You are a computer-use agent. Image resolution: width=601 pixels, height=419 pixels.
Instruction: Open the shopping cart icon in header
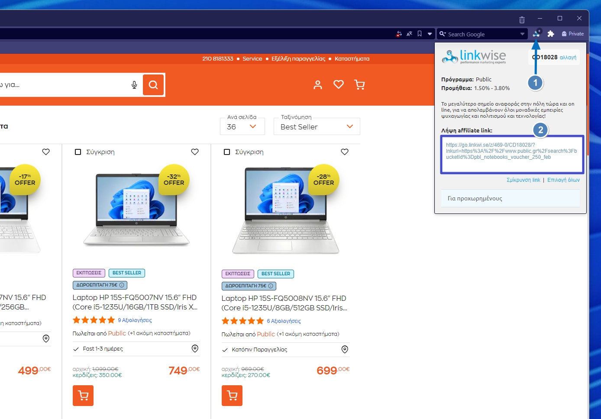click(359, 85)
